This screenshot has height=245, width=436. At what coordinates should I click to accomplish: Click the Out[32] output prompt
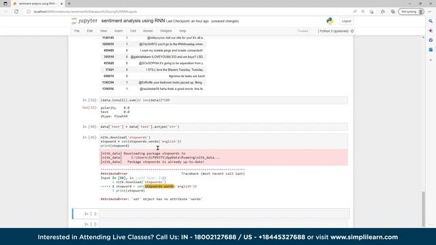90,108
